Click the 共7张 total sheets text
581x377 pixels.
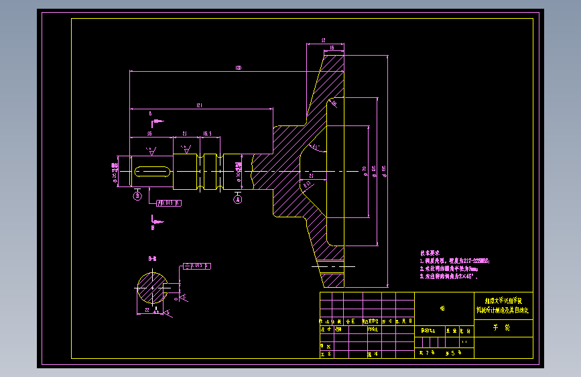[427, 353]
